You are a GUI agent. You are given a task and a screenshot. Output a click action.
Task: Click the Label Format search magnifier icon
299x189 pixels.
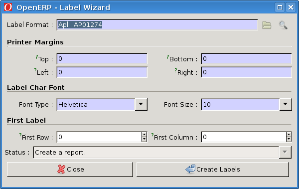point(283,25)
